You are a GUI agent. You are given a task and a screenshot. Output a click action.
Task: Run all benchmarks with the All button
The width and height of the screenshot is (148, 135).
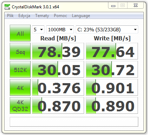click(x=20, y=33)
